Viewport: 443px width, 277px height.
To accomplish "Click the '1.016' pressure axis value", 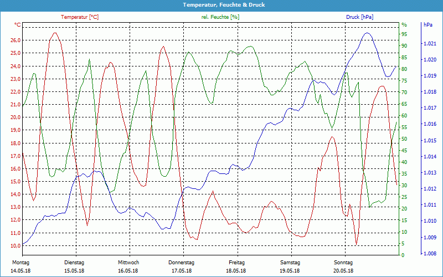I will tap(430, 124).
